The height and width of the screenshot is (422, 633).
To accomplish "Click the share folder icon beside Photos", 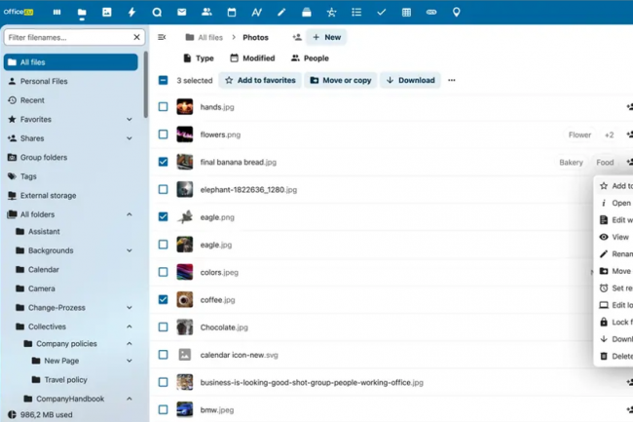I will tap(296, 37).
